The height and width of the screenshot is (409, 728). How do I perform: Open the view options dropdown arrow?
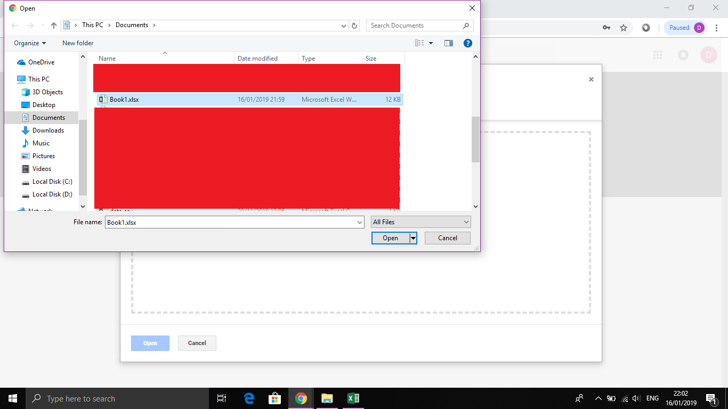(431, 43)
